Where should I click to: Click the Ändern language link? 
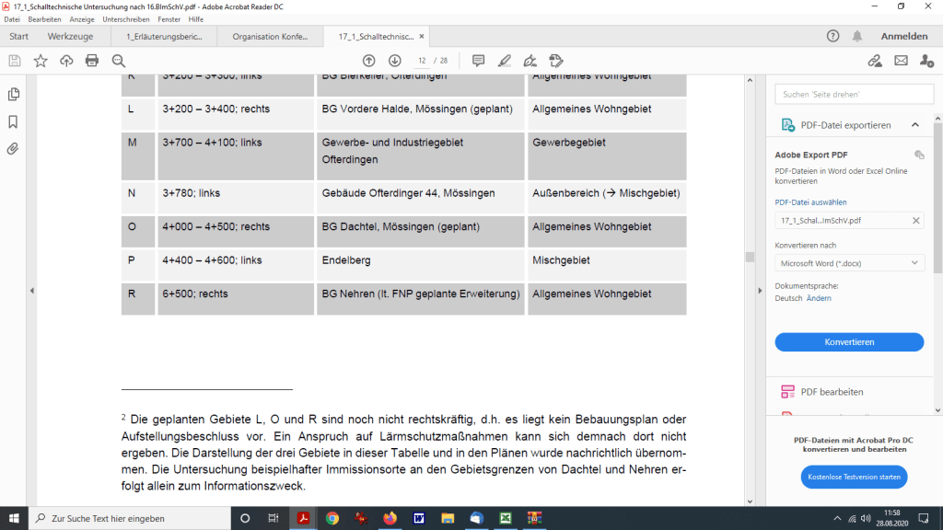click(819, 298)
